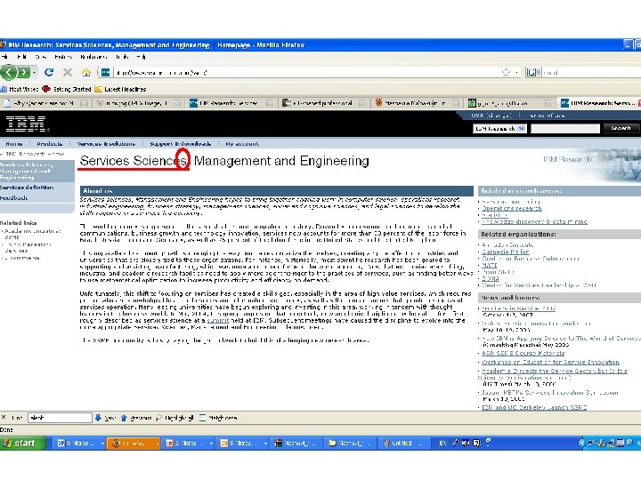The width and height of the screenshot is (641, 480).
Task: Tick the Match case checkbox
Action: click(202, 418)
